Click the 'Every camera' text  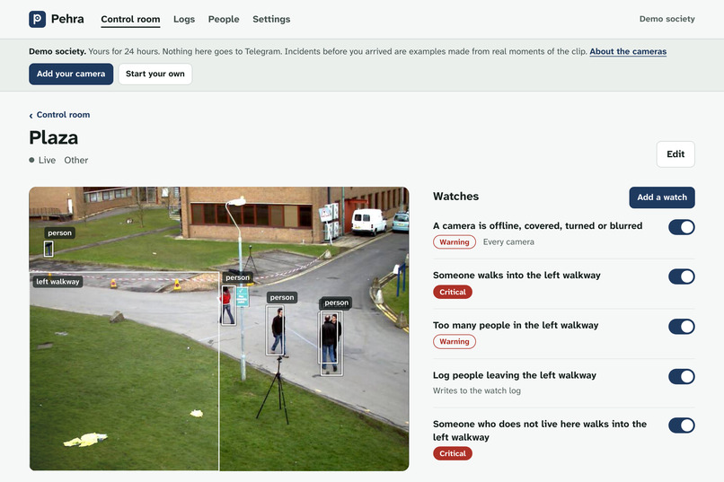point(508,242)
